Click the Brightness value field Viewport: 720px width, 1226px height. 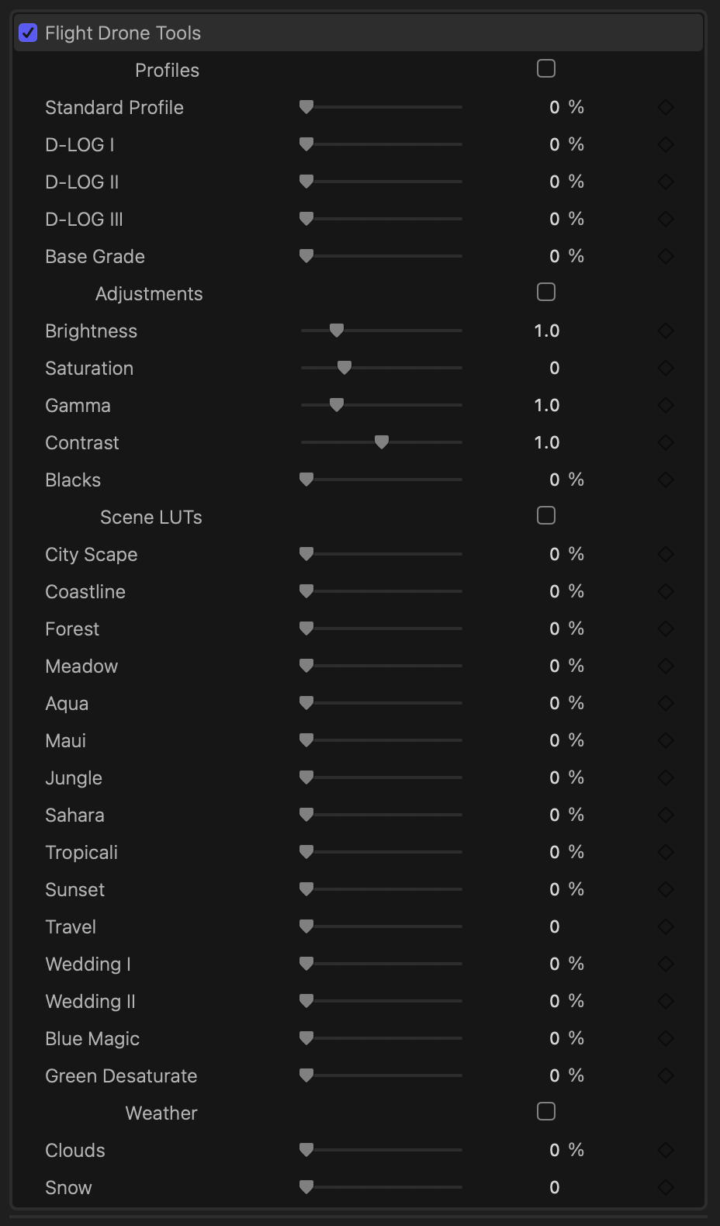tap(546, 331)
